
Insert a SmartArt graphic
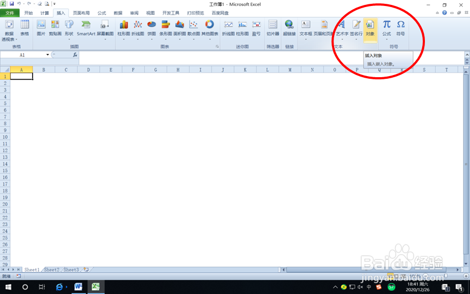[86, 28]
